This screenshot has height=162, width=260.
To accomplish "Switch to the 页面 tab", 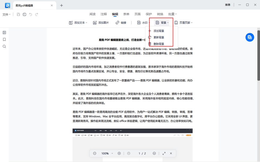I will 138,14.
